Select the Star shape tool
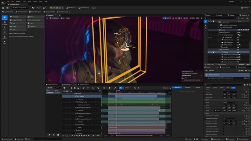The width and height of the screenshot is (251, 141). click(x=36, y=23)
